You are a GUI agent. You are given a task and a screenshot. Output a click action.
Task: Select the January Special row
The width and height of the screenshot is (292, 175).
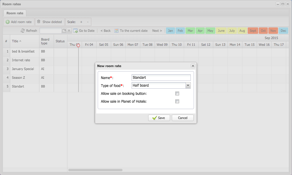pyautogui.click(x=35, y=70)
